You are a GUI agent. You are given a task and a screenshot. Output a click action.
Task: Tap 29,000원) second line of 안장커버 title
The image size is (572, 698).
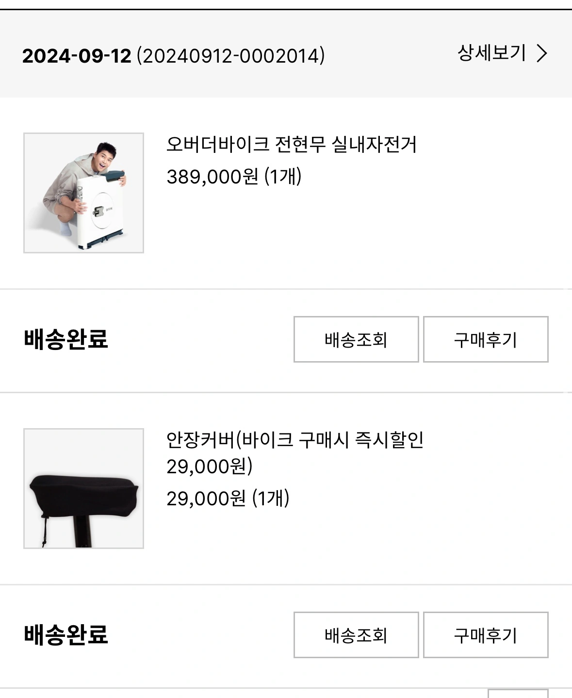(210, 466)
